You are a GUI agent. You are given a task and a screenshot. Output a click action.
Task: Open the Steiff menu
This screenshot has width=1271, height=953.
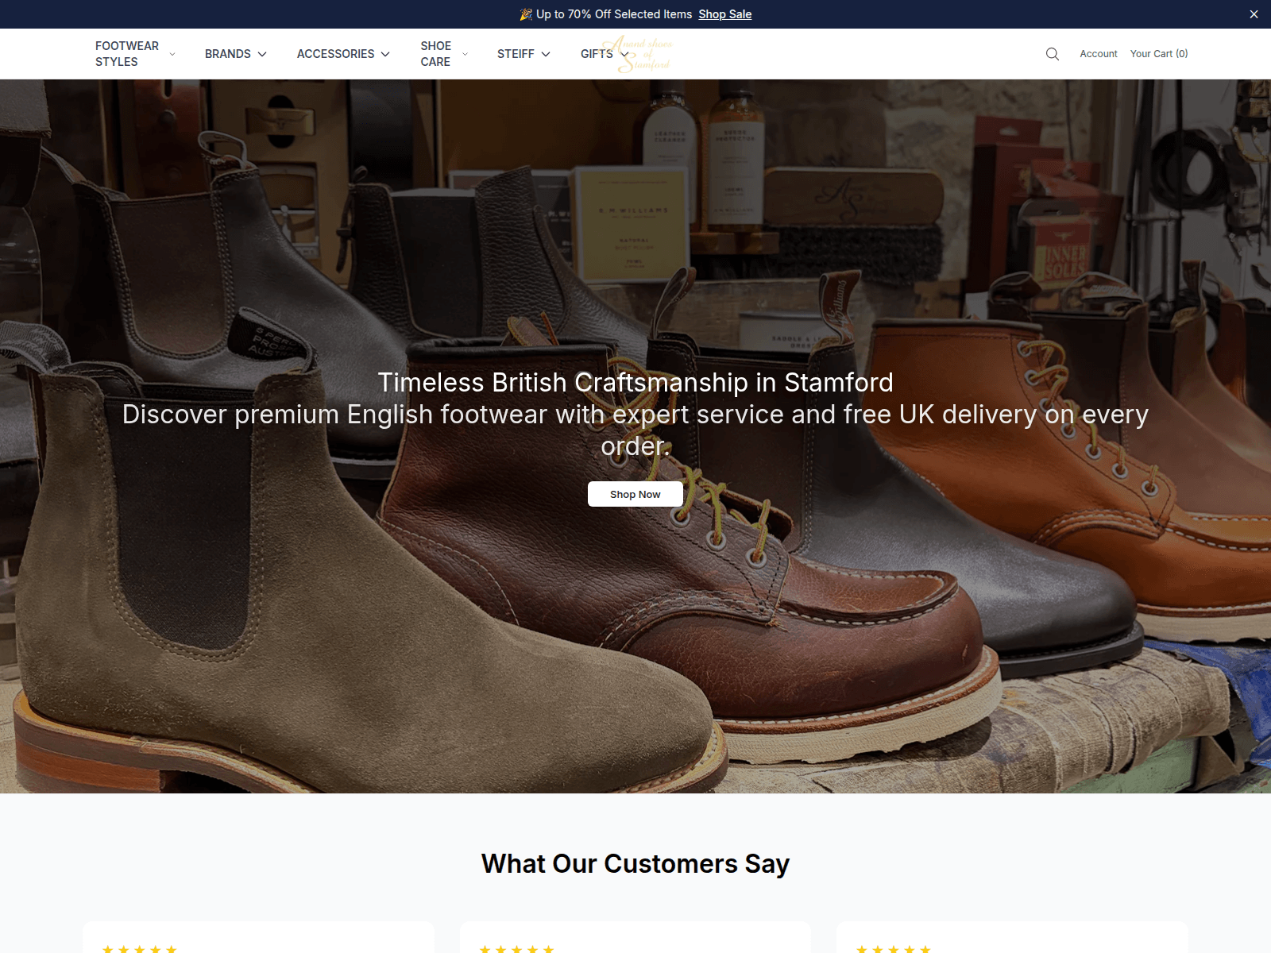(516, 54)
